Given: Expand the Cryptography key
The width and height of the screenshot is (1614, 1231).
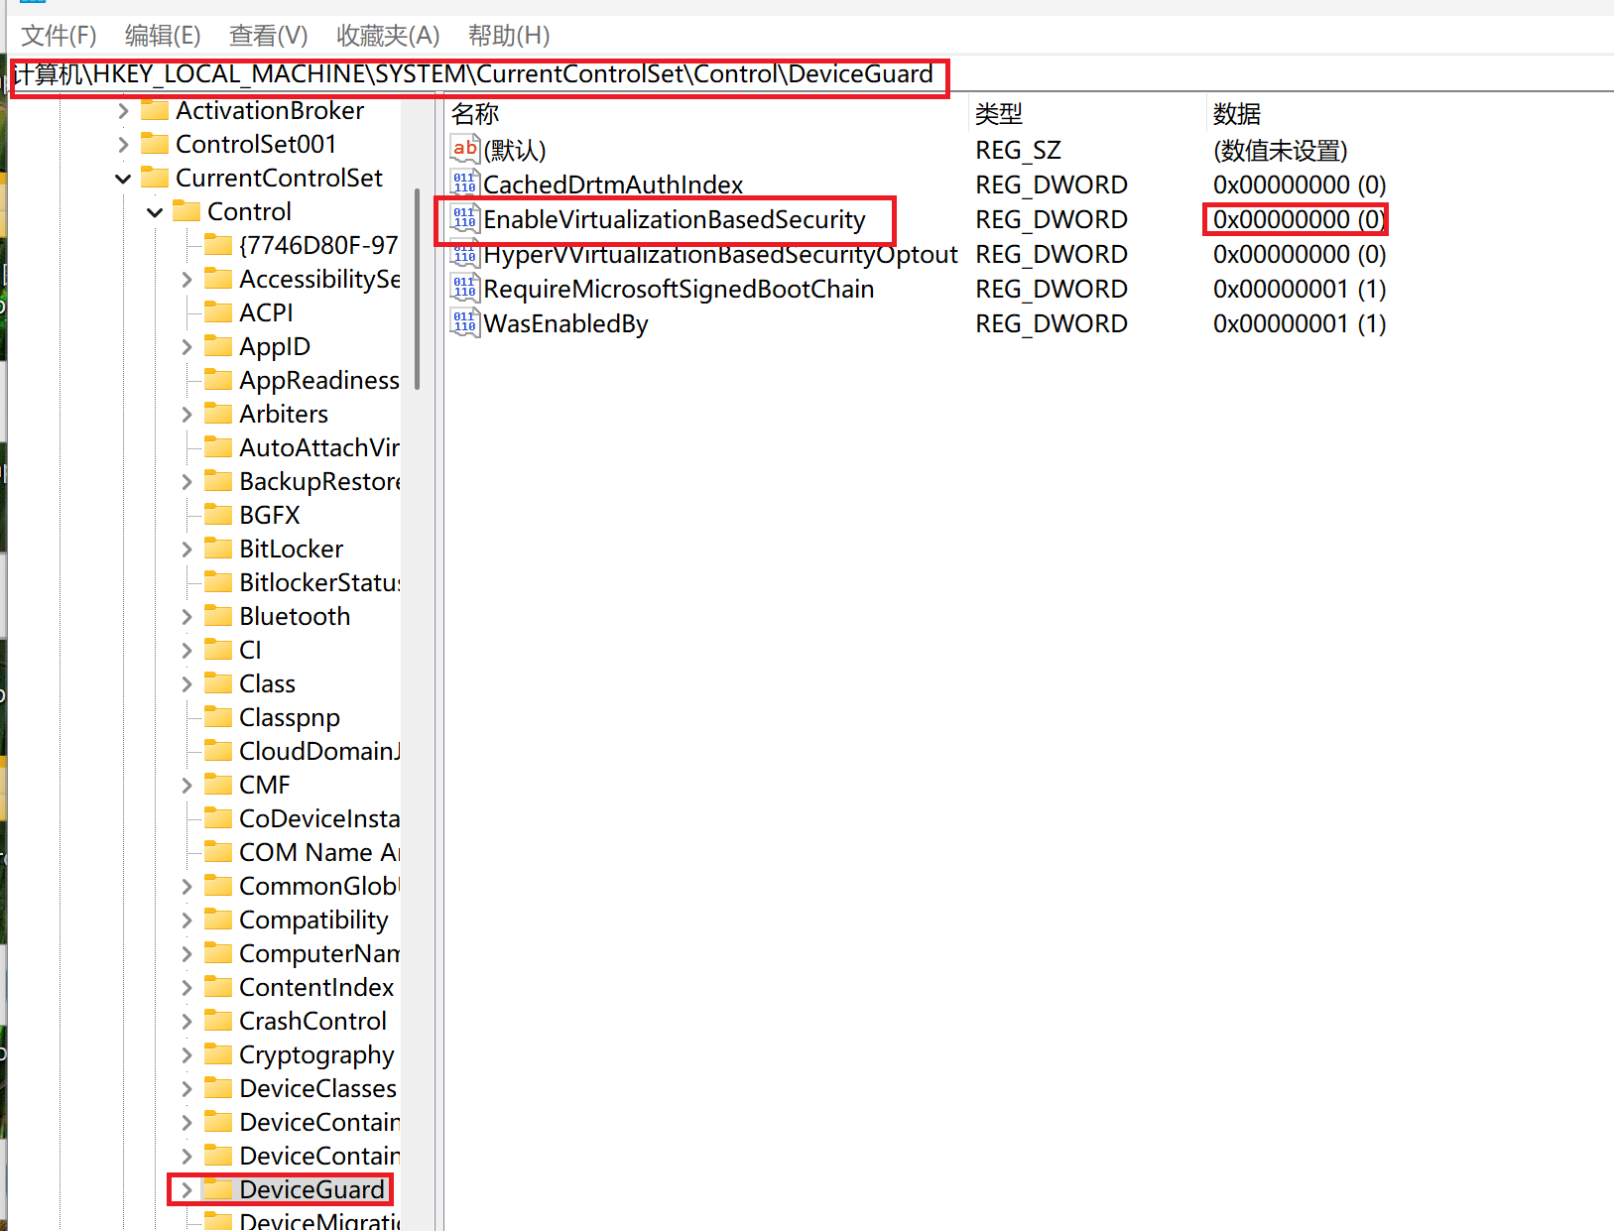Looking at the screenshot, I should tap(186, 1054).
